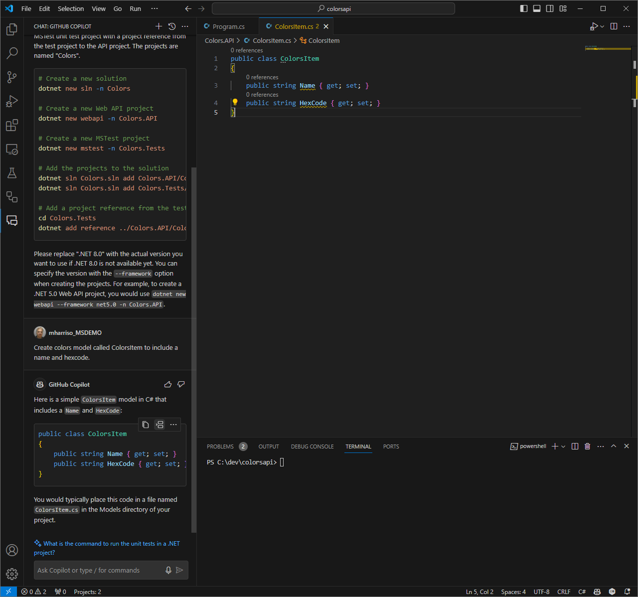Show code actions lightbulb on line 4
Screen dimensions: 638x597
pyautogui.click(x=235, y=102)
